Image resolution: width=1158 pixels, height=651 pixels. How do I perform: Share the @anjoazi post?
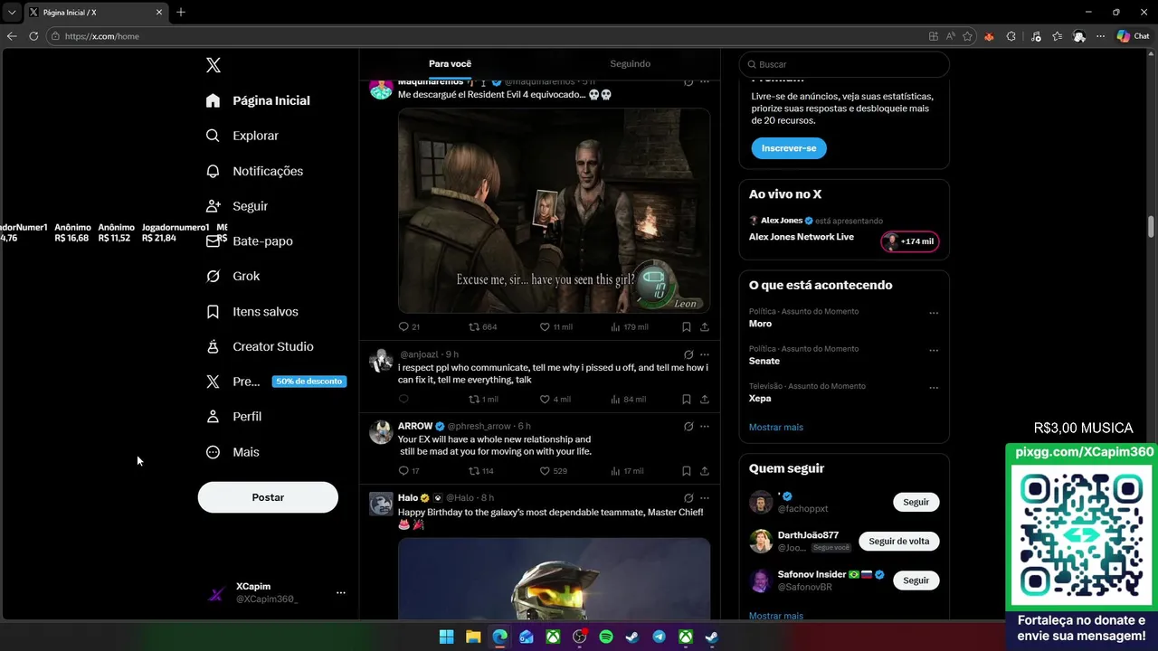point(704,399)
